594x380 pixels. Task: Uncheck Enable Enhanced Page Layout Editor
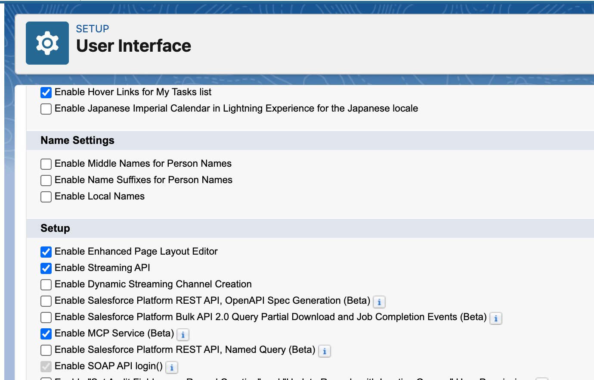click(46, 252)
